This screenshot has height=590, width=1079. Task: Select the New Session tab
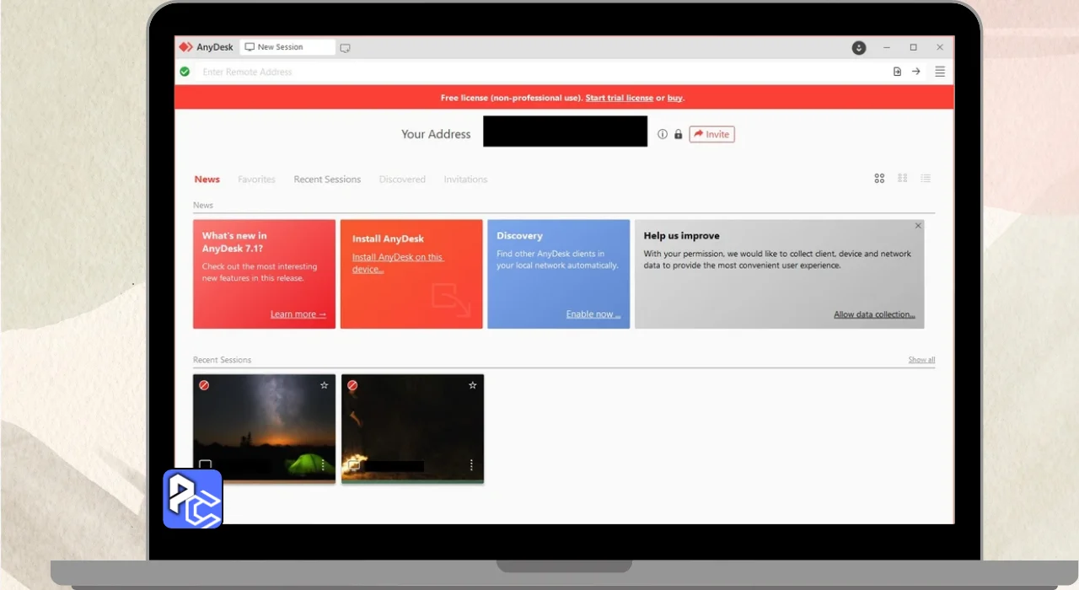coord(287,47)
